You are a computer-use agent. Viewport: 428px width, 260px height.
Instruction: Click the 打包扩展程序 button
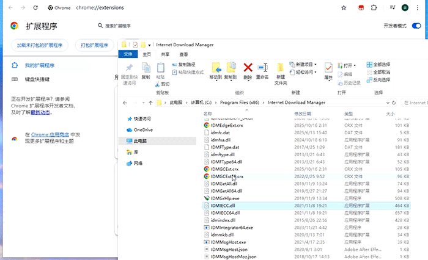(x=95, y=46)
